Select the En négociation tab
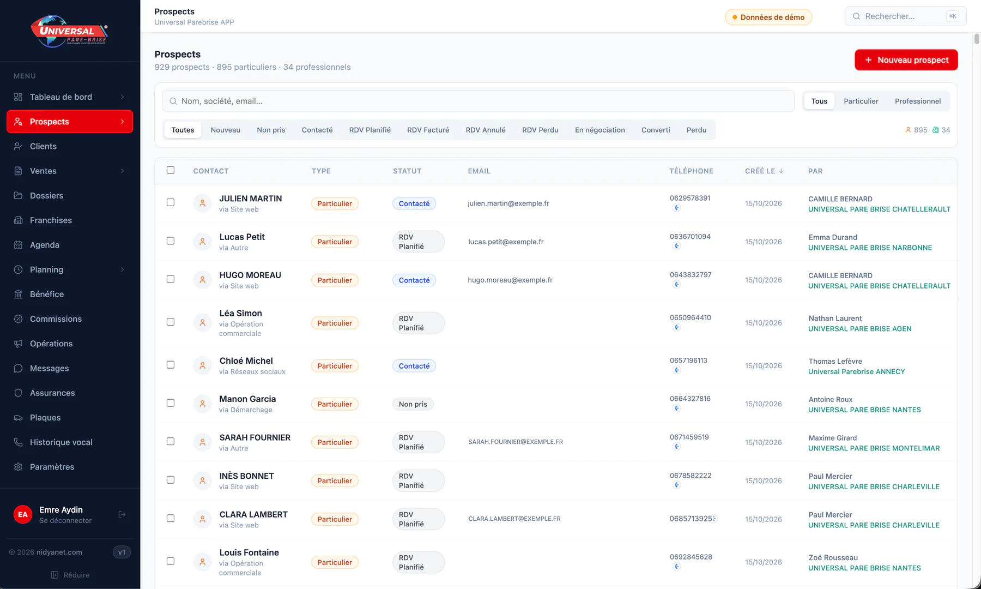981x589 pixels. point(600,130)
